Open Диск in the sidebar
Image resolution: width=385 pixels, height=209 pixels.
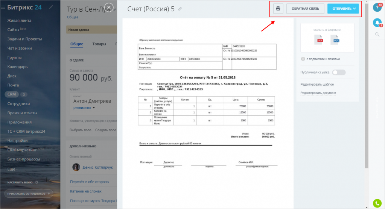pos(12,76)
